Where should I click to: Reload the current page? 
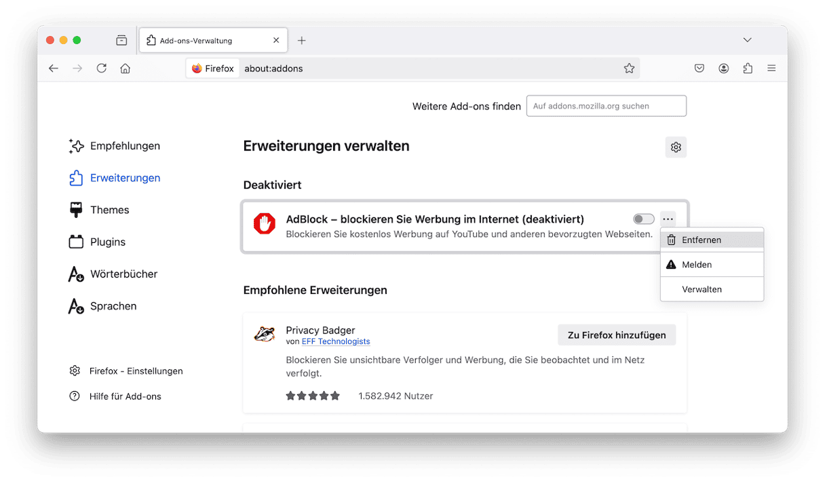pyautogui.click(x=101, y=69)
